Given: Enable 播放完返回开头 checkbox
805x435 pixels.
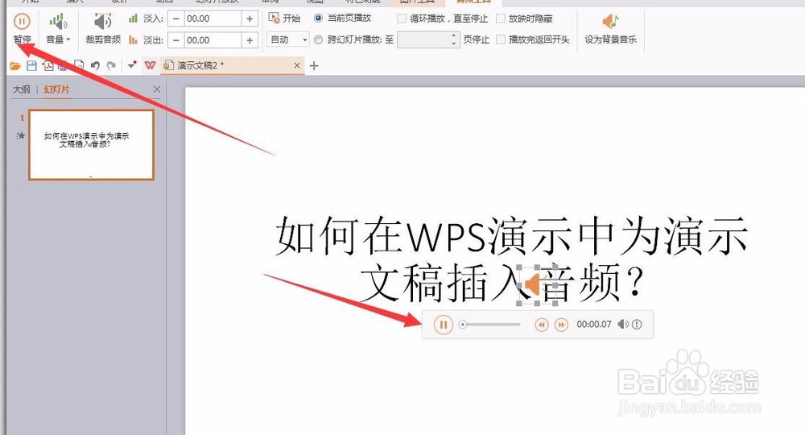Looking at the screenshot, I should pyautogui.click(x=501, y=39).
